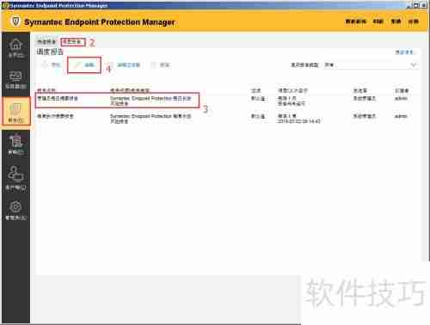Click 'admin' in the second report row
Image resolution: width=430 pixels, height=325 pixels.
[401, 116]
